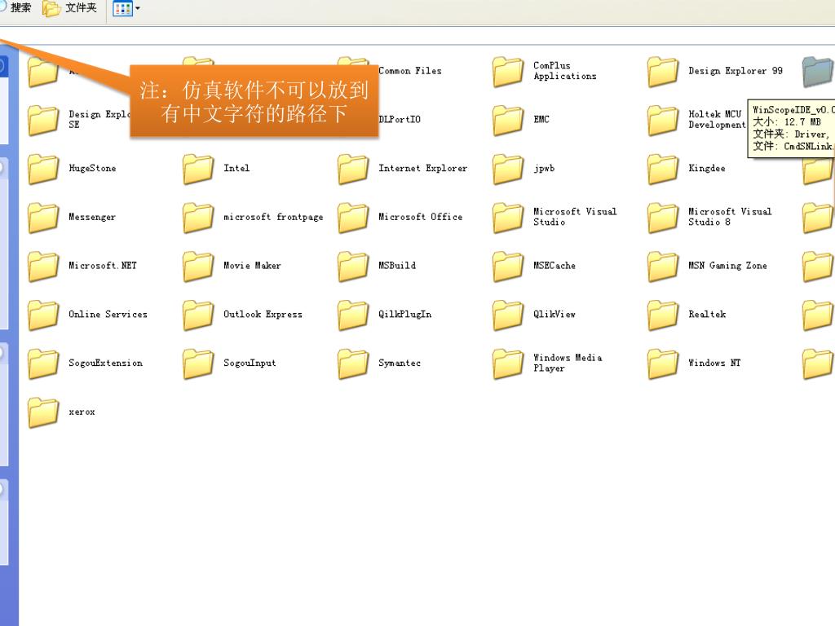Select the xerox folder icon
The width and height of the screenshot is (835, 626).
coord(43,412)
